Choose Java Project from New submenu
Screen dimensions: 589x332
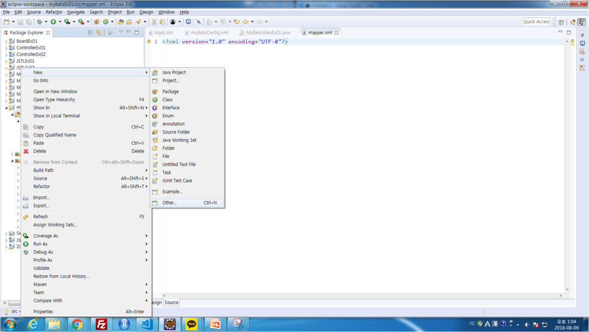pyautogui.click(x=187, y=73)
